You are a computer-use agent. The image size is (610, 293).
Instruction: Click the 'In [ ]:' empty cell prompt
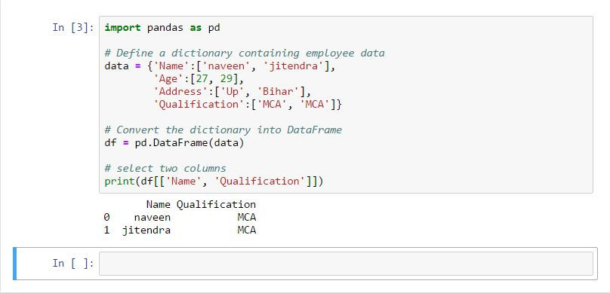pos(73,263)
